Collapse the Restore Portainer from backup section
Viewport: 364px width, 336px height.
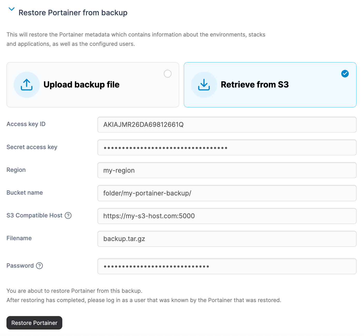[11, 9]
